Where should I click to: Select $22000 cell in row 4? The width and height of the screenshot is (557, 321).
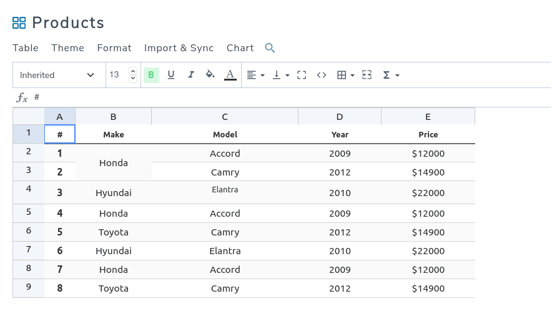click(428, 192)
